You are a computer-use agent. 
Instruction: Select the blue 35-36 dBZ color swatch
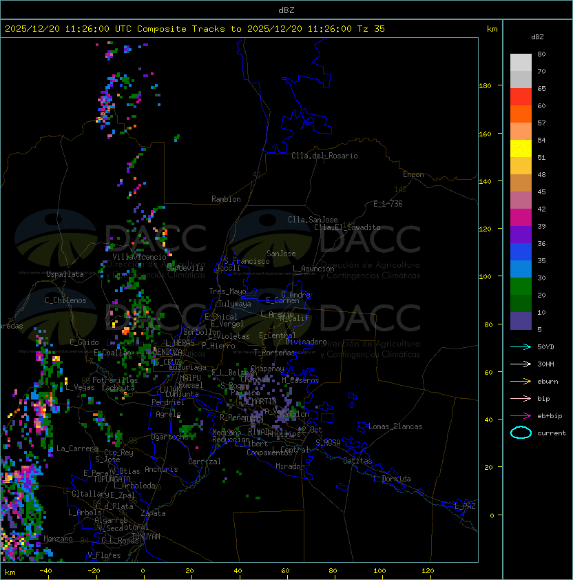point(521,252)
